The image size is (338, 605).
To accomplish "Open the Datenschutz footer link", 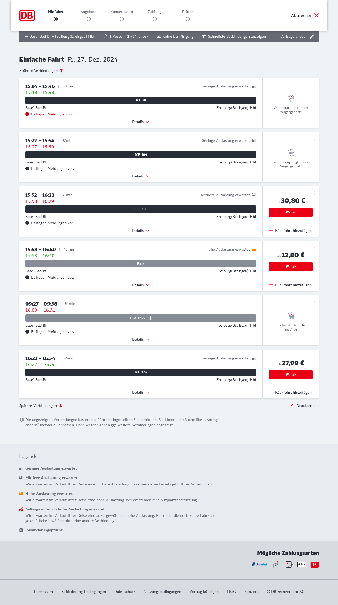I will click(x=125, y=592).
